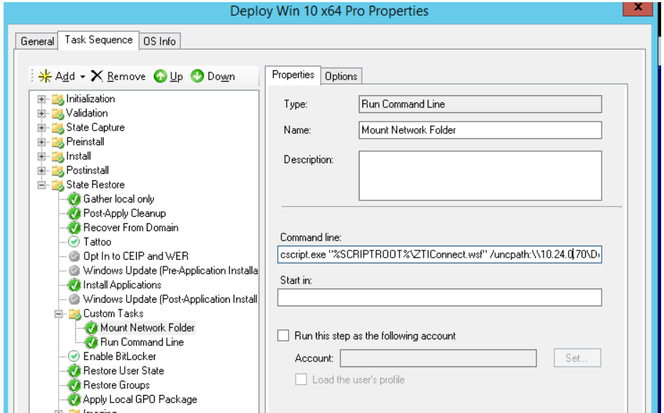Toggle the Load the user's profile checkbox
Image resolution: width=664 pixels, height=413 pixels.
[301, 379]
